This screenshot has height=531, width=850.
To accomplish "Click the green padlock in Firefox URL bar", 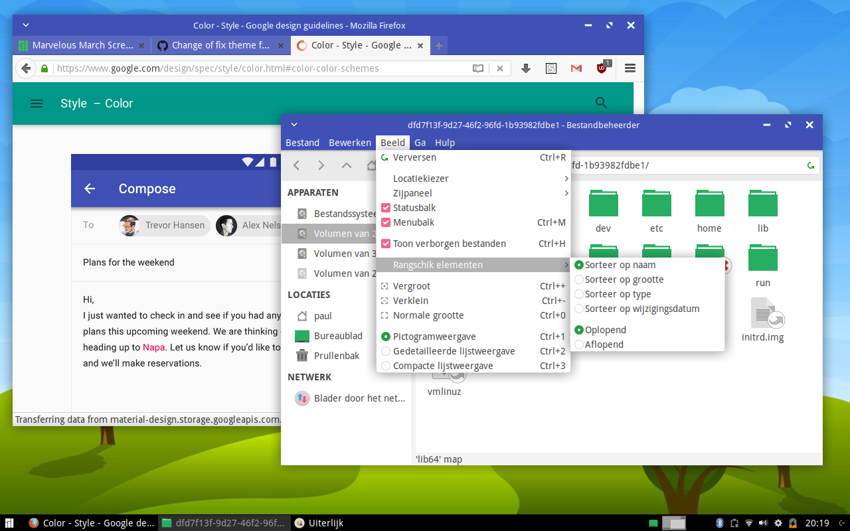I will [44, 68].
